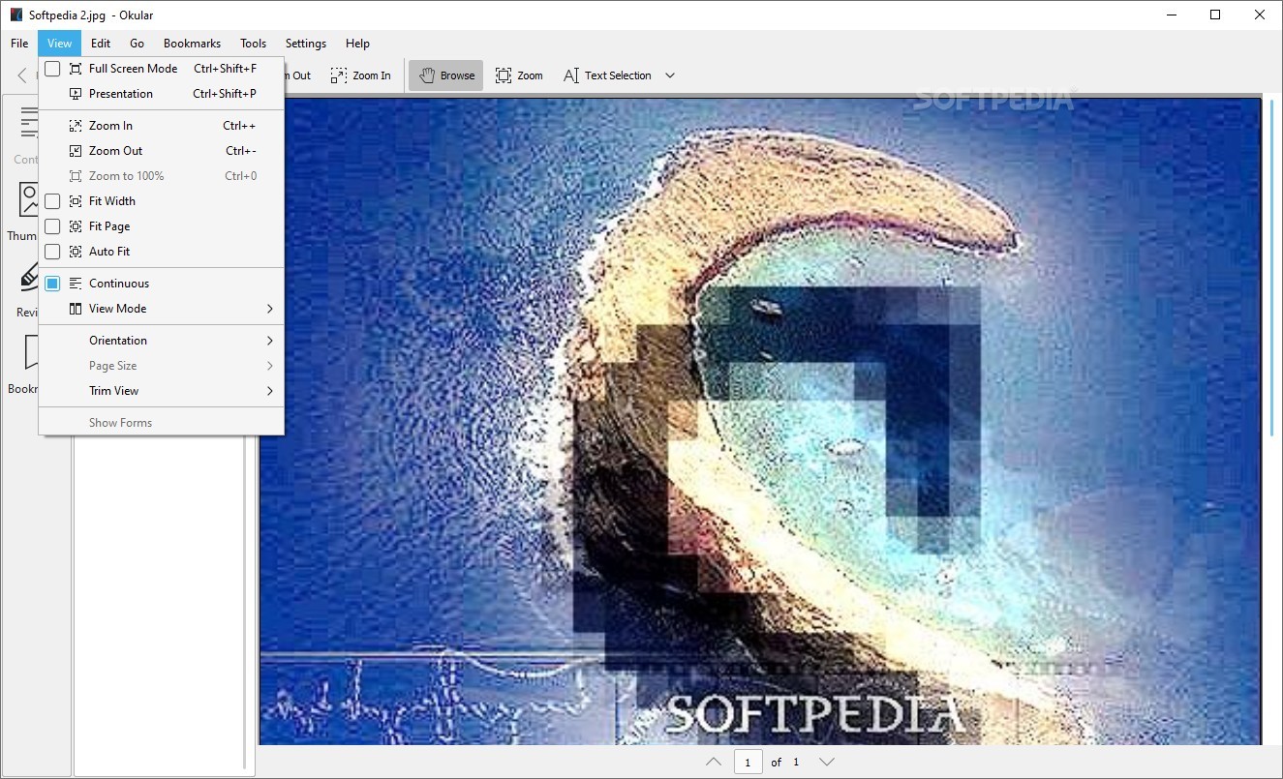Activate the Browse hand tool
The image size is (1283, 779).
coord(445,75)
